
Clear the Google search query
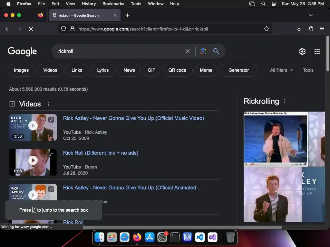click(187, 51)
